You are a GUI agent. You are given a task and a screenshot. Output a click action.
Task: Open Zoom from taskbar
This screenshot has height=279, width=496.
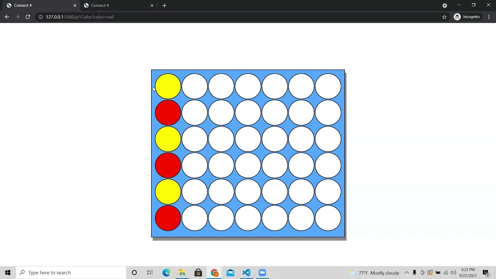click(262, 272)
